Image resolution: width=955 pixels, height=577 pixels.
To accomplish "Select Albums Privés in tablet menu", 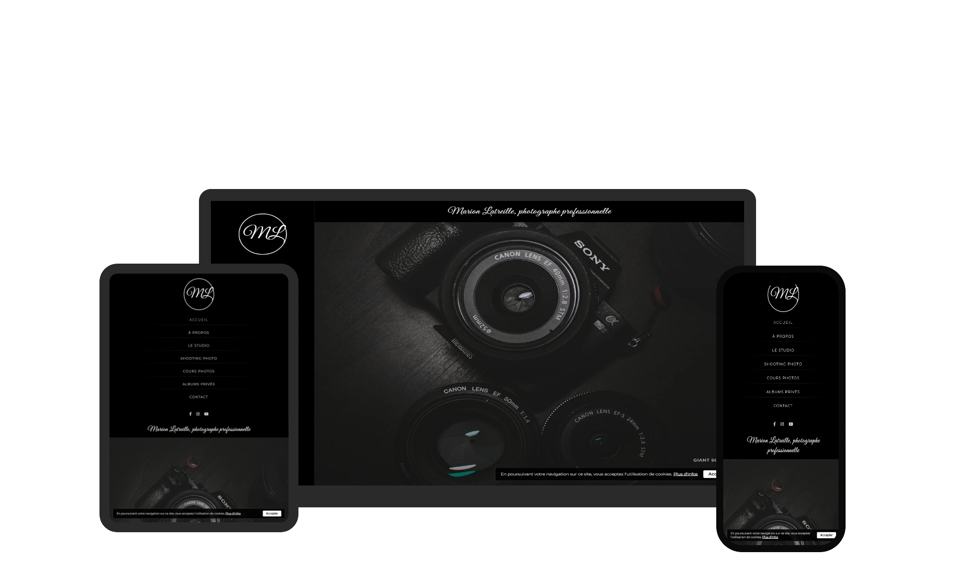I will point(199,385).
